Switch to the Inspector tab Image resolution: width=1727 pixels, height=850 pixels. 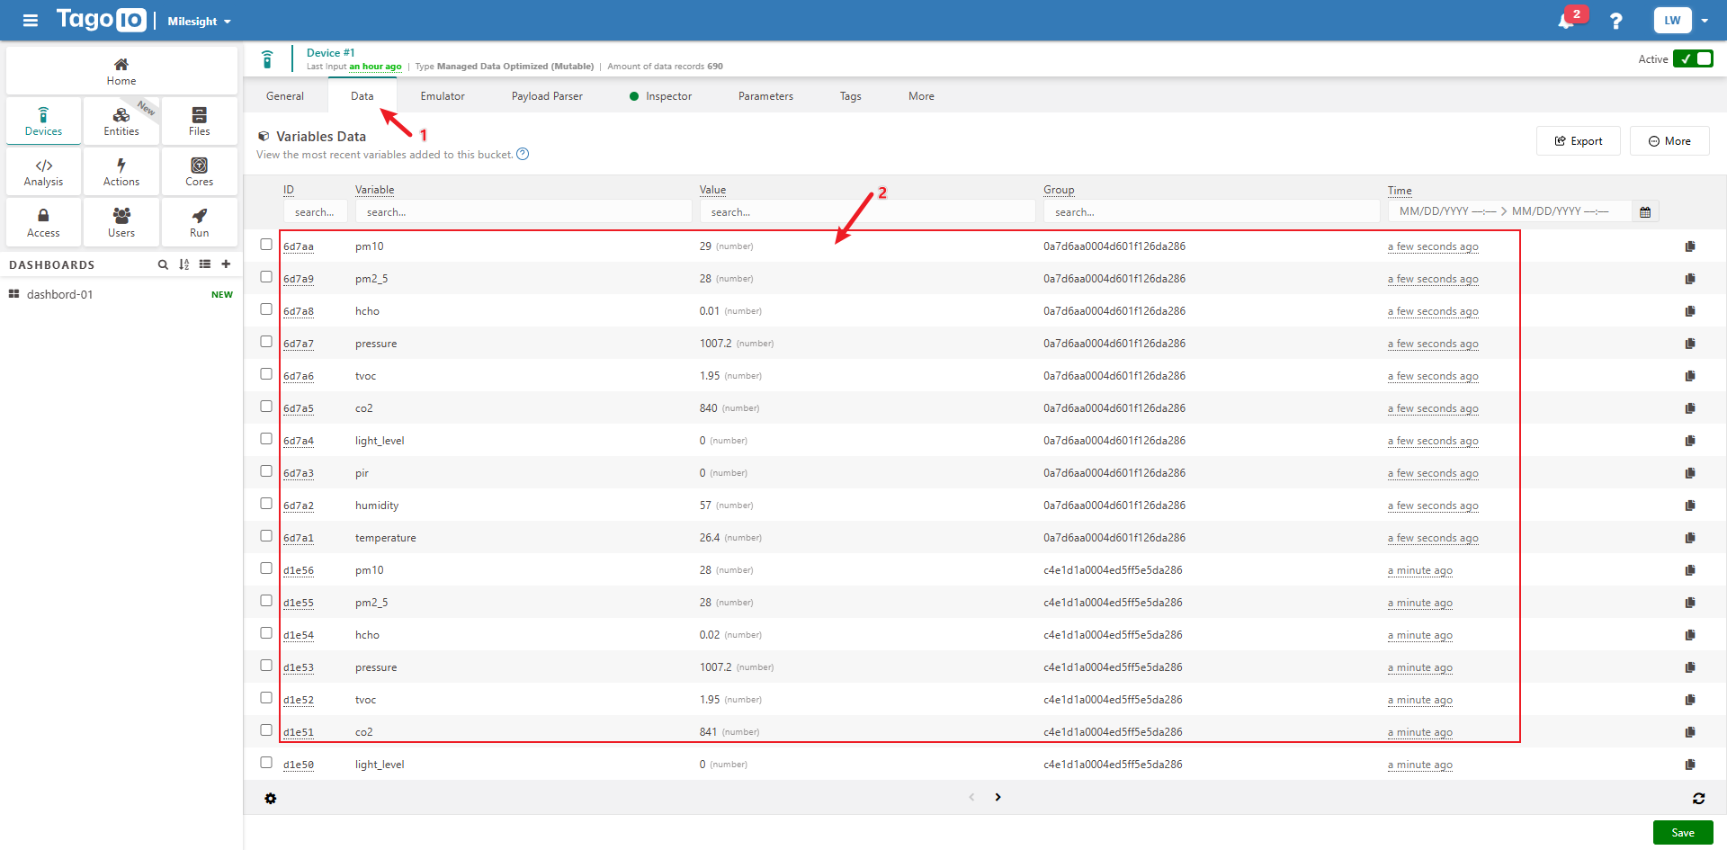pyautogui.click(x=661, y=96)
